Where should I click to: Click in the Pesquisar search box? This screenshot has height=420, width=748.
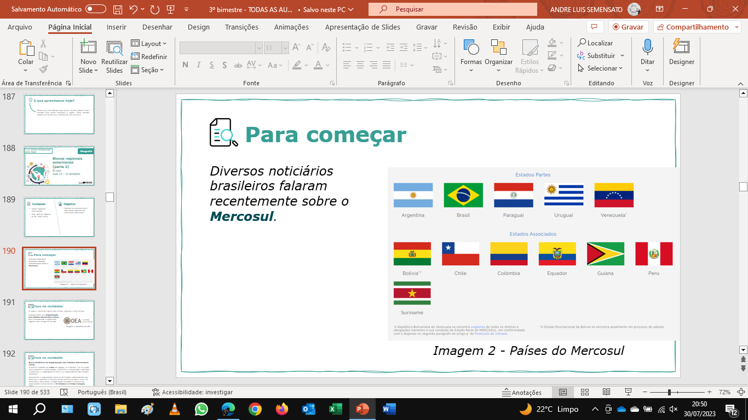coord(453,9)
